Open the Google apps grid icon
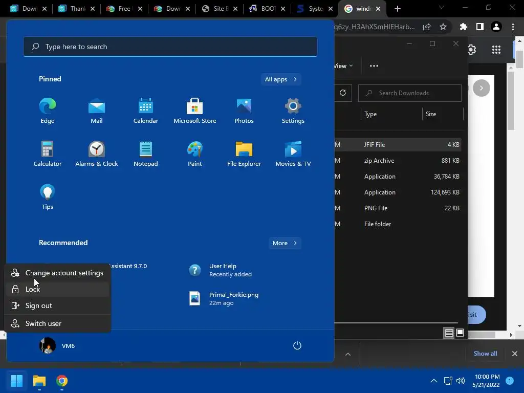Screen dimensions: 524x393 click(x=496, y=50)
